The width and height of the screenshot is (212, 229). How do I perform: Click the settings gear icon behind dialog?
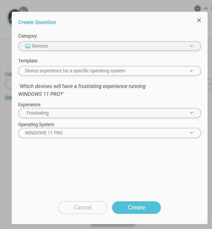click(197, 8)
